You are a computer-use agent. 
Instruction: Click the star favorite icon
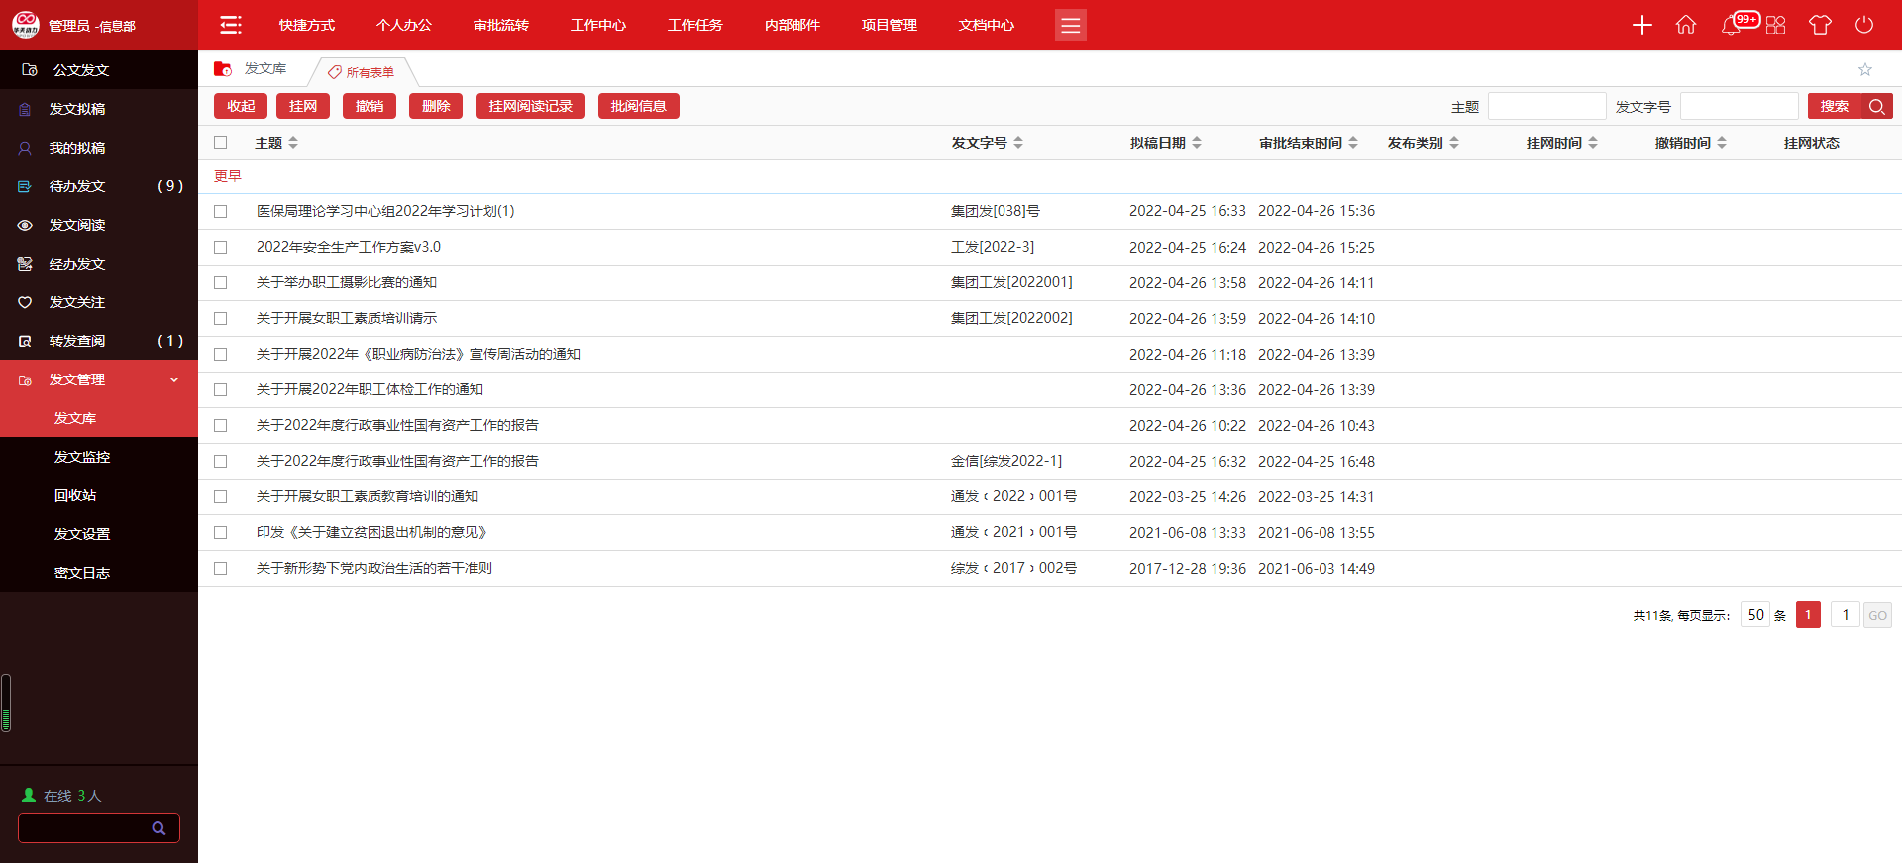coord(1864,69)
